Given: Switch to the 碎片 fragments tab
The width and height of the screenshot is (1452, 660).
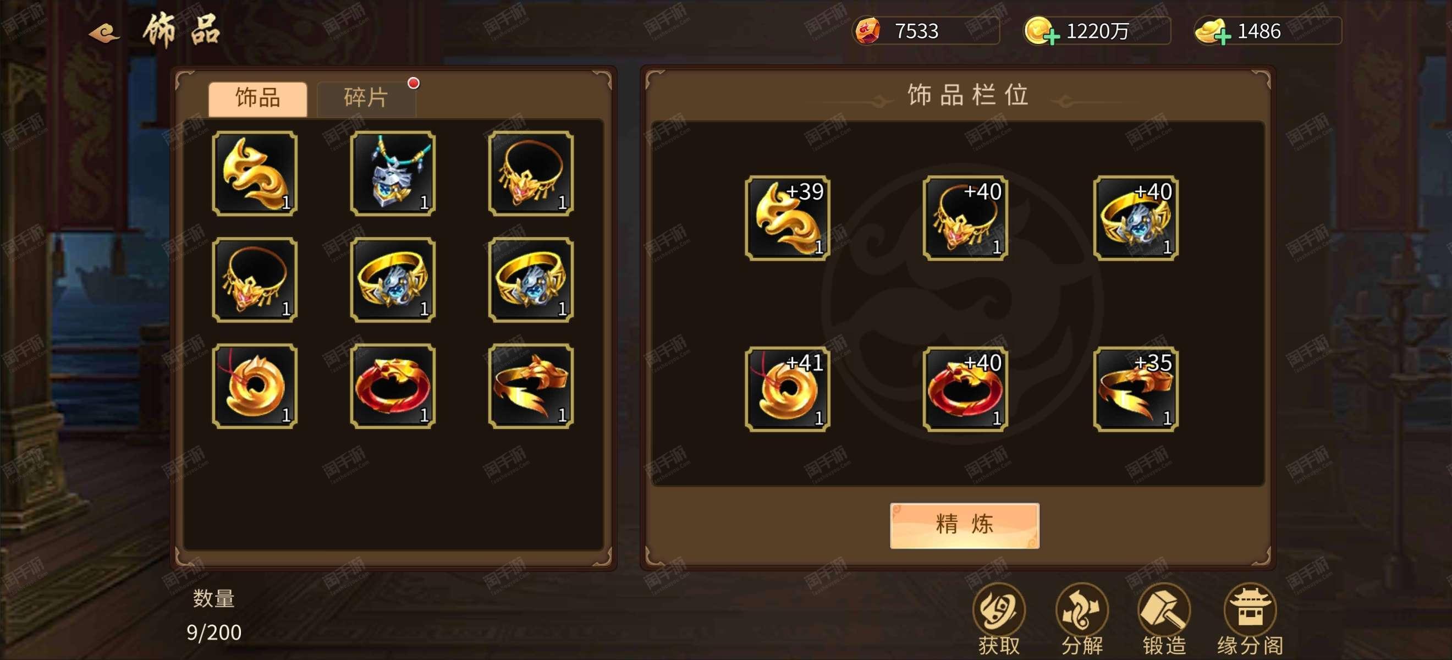Looking at the screenshot, I should (366, 98).
